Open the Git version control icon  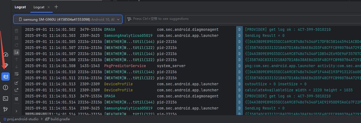click(5, 110)
